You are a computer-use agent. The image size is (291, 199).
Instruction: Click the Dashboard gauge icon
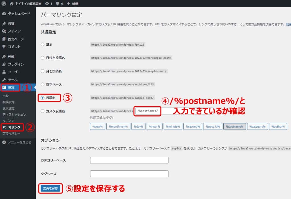pos(4,14)
